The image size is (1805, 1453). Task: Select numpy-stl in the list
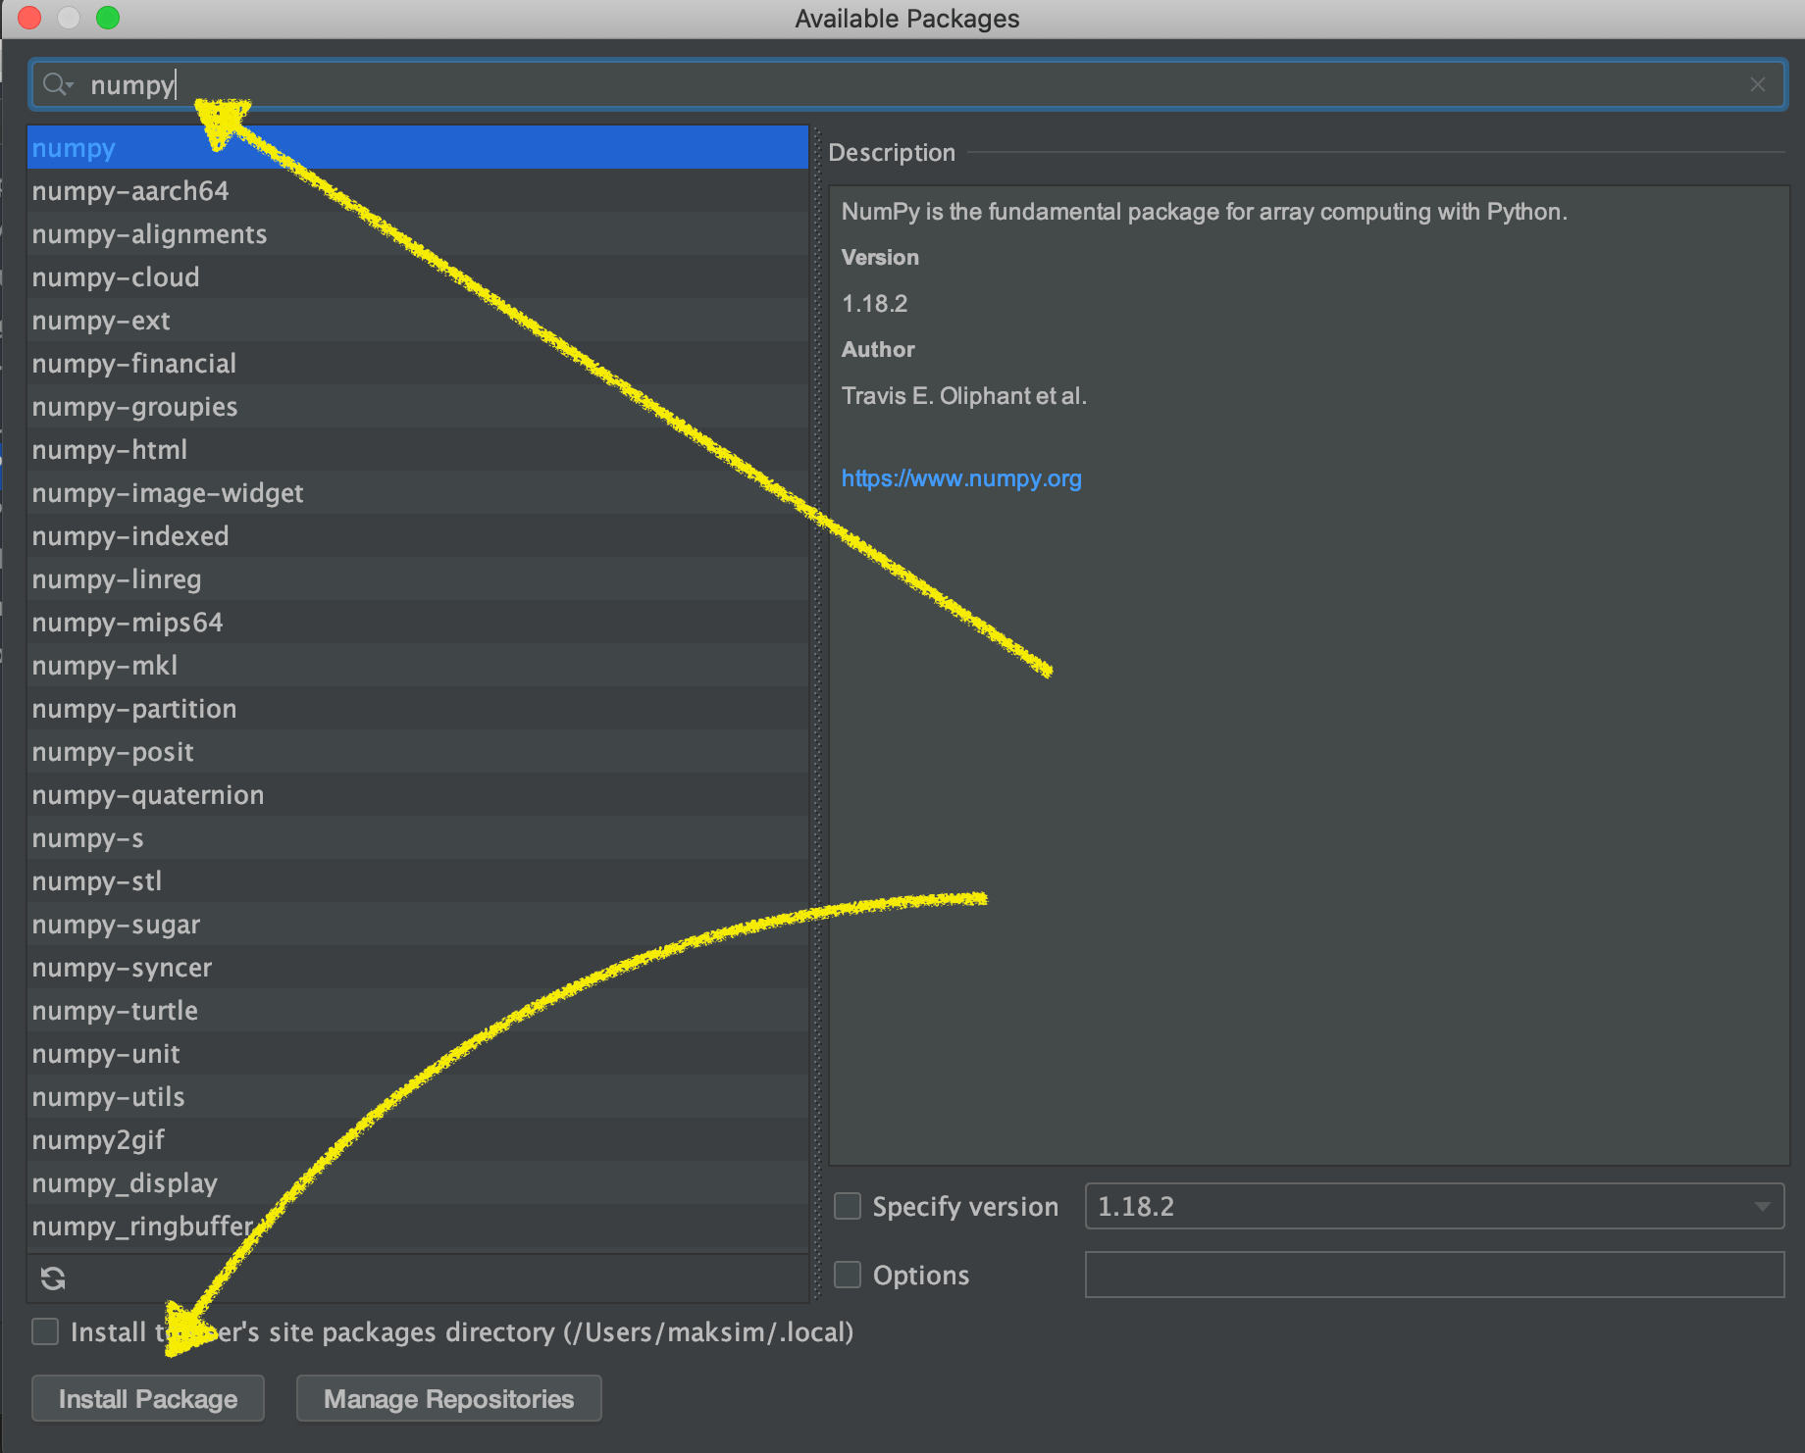(x=418, y=880)
